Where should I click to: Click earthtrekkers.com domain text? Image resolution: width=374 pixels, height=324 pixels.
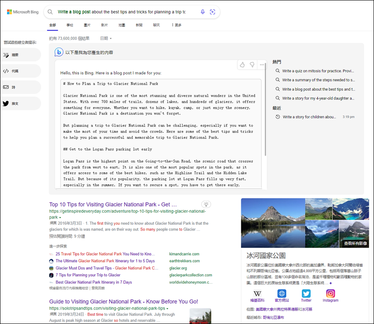click(x=184, y=261)
